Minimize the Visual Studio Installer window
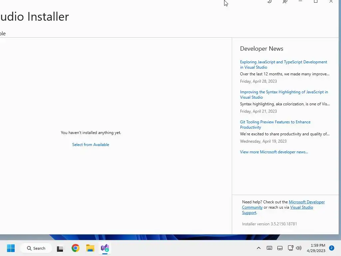 pyautogui.click(x=300, y=1)
